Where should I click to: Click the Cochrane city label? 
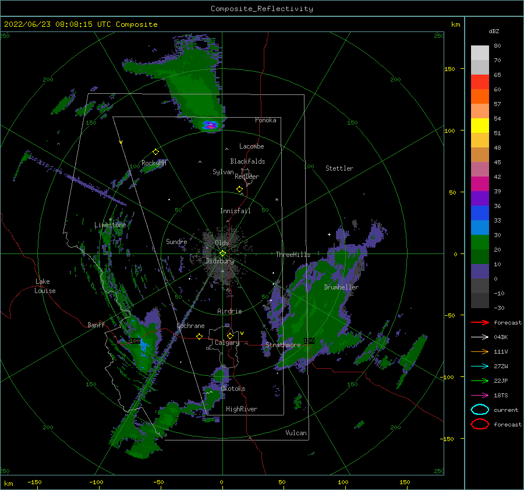190,326
